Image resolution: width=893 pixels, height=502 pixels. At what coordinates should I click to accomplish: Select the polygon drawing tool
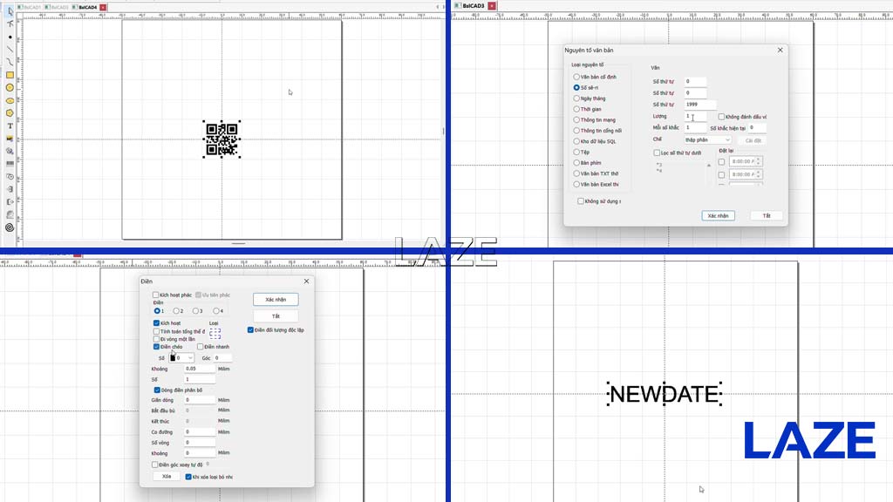point(10,113)
